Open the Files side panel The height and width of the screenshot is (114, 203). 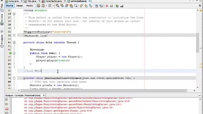click(2, 8)
